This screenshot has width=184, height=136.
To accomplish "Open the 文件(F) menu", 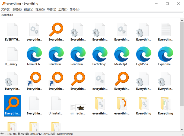I will pyautogui.click(x=6, y=10).
